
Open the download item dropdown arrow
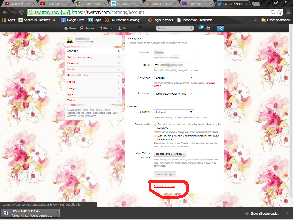click(x=58, y=213)
